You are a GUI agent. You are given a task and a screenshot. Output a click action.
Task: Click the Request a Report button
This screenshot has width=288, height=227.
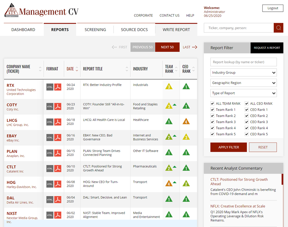click(267, 48)
